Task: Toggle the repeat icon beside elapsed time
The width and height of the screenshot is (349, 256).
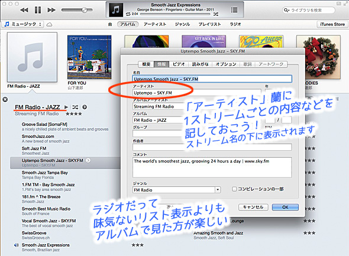Action: click(128, 14)
